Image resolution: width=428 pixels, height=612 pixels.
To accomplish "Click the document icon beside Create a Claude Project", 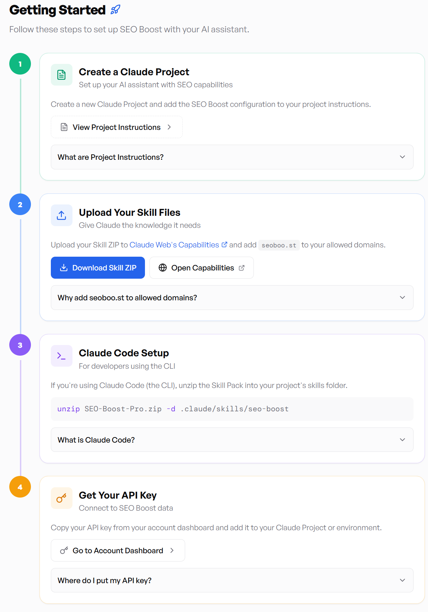I will (x=61, y=75).
